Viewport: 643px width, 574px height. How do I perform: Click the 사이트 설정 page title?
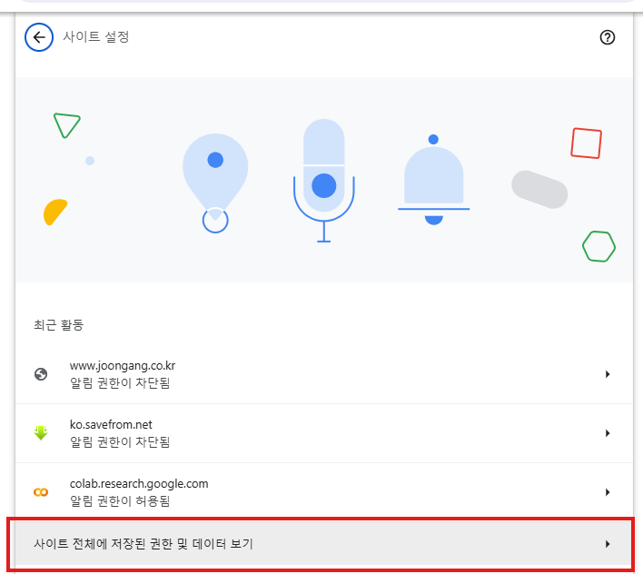pos(95,38)
